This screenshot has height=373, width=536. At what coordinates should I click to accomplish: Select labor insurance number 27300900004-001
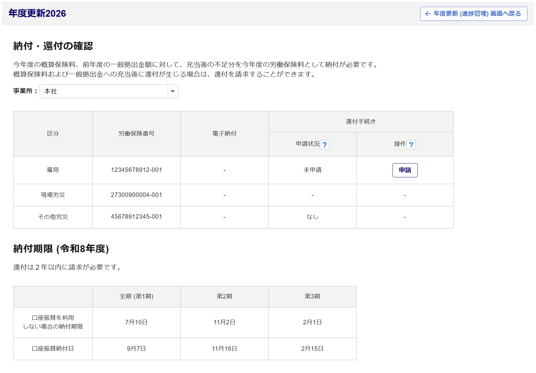pyautogui.click(x=136, y=195)
